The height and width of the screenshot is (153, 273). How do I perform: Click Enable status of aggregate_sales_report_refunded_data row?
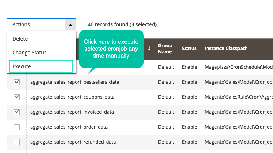(189, 142)
